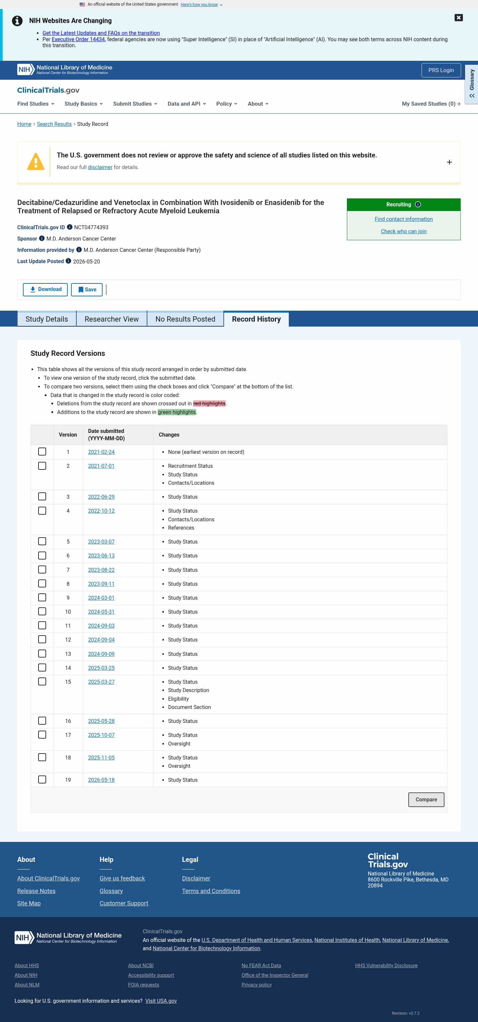The image size is (478, 1022).
Task: Open the Find Studies dropdown menu
Action: [36, 104]
